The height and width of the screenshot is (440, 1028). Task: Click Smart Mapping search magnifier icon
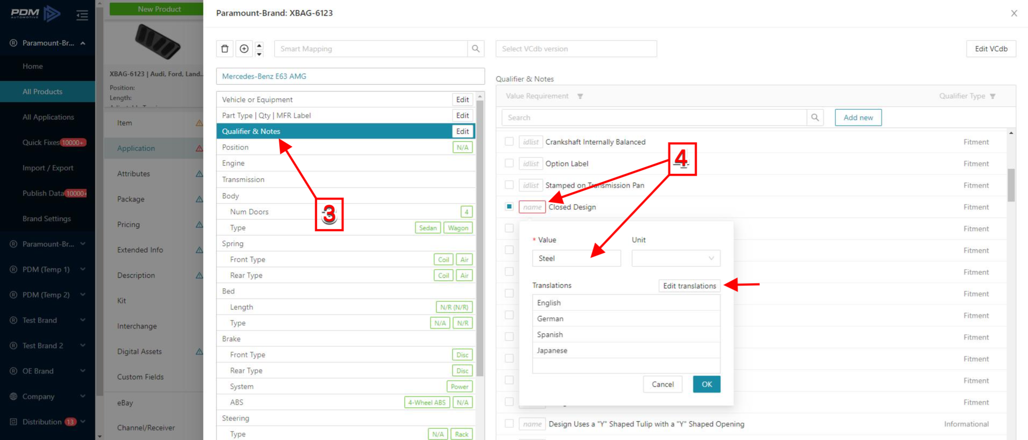476,49
